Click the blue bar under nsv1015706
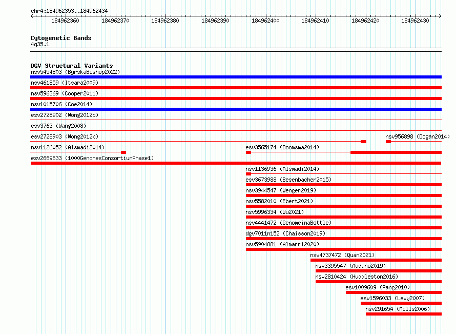Viewport: 456px width, 334px height. [236, 109]
